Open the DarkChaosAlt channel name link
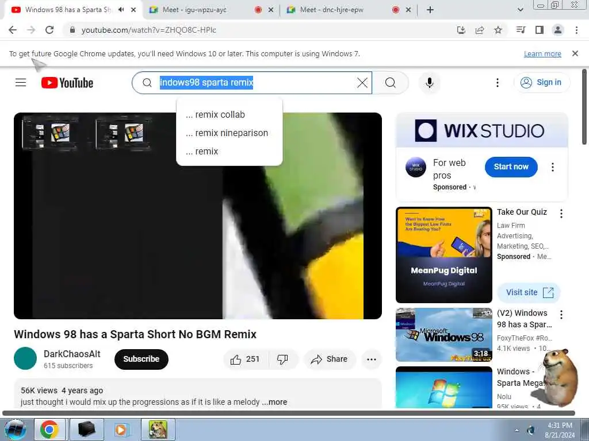Screen dimensions: 589x441 point(72,354)
